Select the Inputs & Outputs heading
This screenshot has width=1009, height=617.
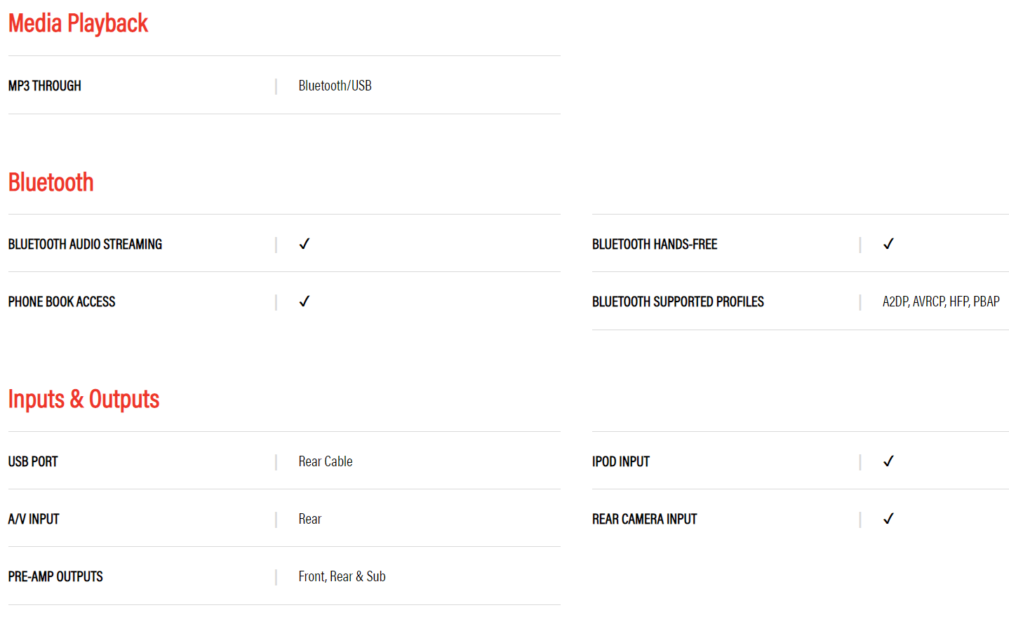(83, 399)
